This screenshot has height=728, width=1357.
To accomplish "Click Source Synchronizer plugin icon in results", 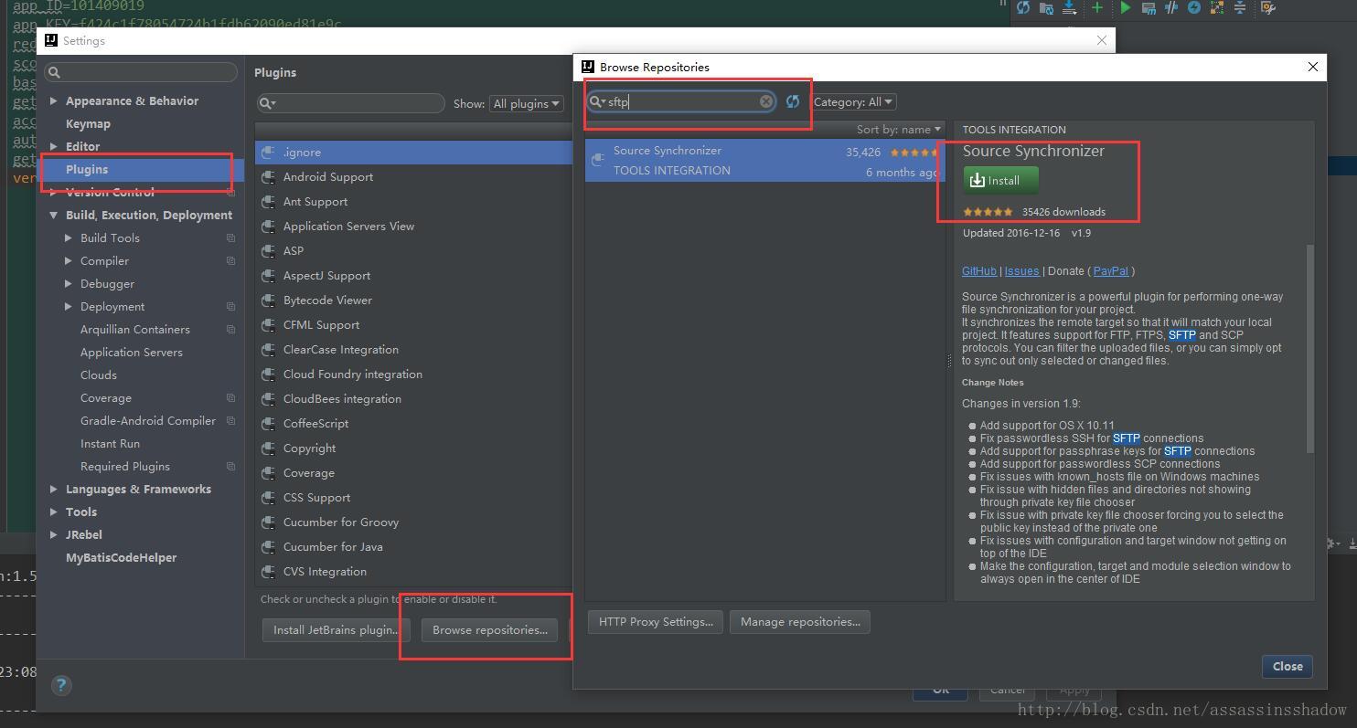I will click(597, 160).
